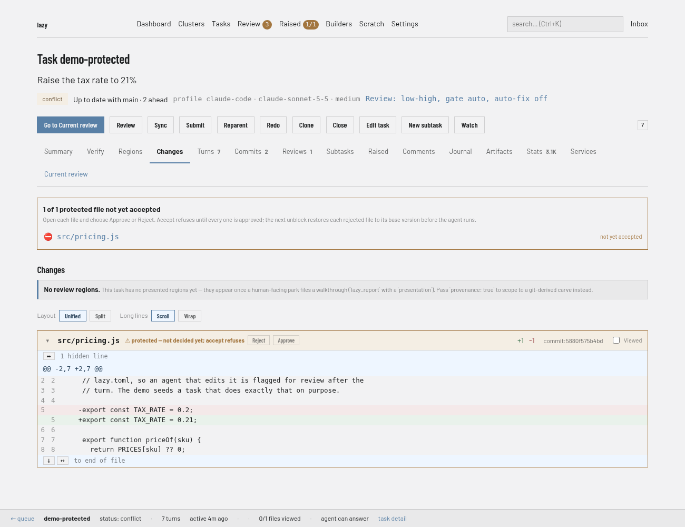The height and width of the screenshot is (527, 685).
Task: Approve the protected file src/pricing.js
Action: pos(286,340)
